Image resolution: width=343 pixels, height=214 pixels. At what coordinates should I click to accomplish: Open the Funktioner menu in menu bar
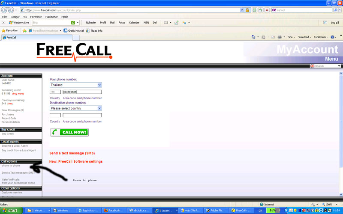[x=51, y=17]
